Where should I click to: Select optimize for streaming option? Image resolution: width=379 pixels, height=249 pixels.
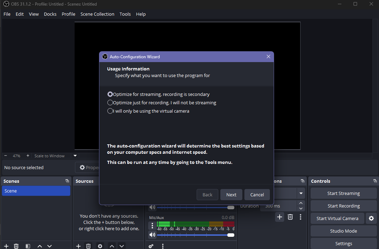point(110,94)
